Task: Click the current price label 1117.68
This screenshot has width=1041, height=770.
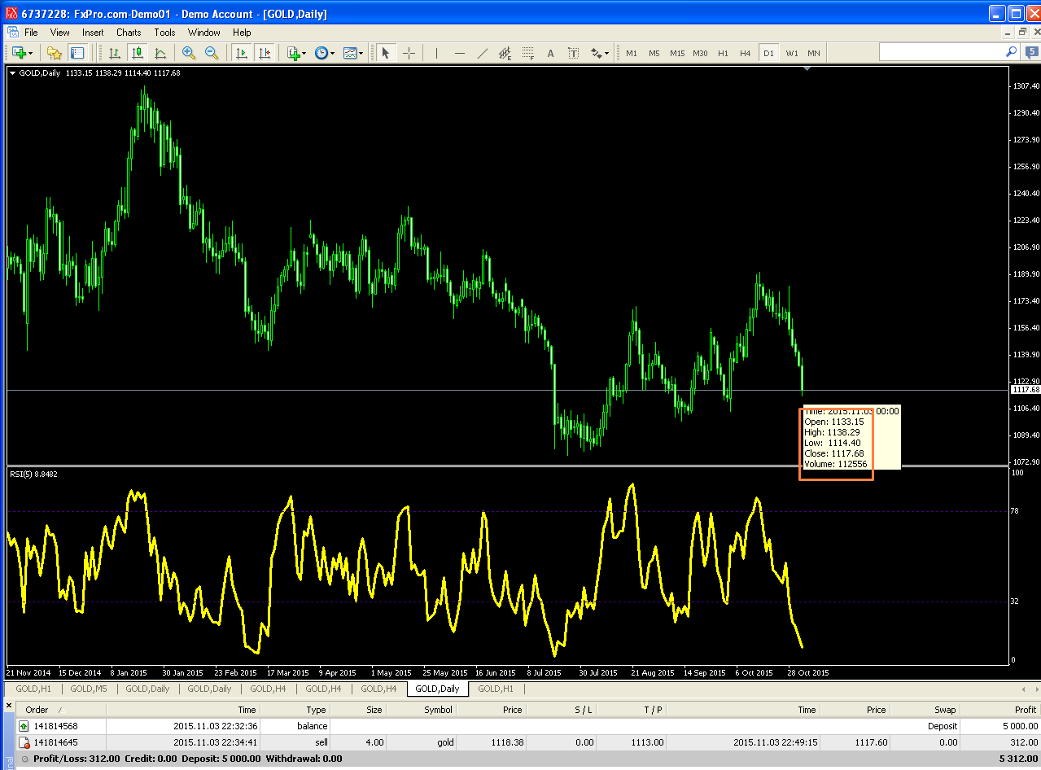Action: pos(1025,390)
